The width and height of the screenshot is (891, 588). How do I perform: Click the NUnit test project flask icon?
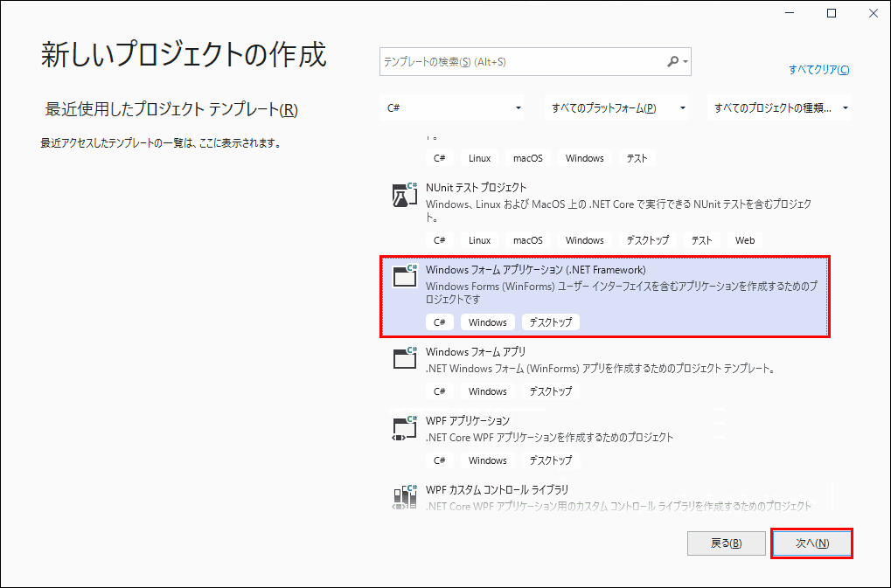(x=405, y=195)
